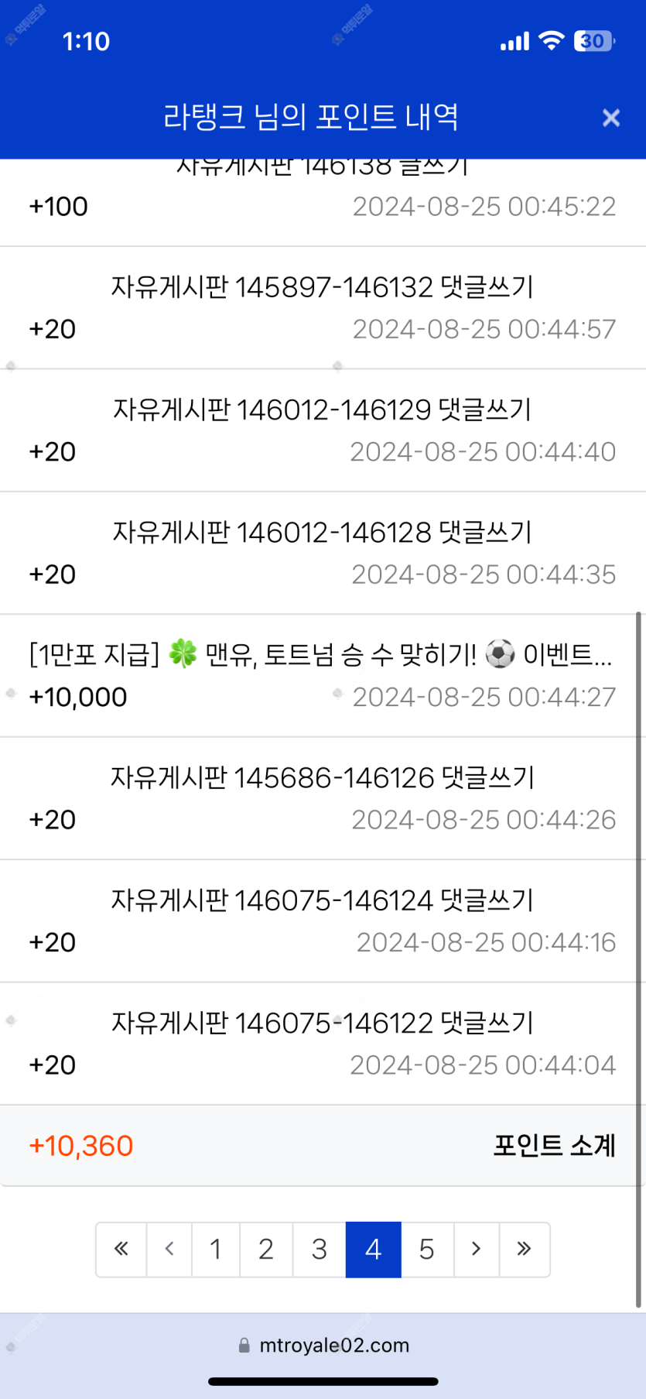This screenshot has width=646, height=1399.
Task: Open 자유게시판 146075-146124 댓글쓰기 entry
Action: [322, 900]
